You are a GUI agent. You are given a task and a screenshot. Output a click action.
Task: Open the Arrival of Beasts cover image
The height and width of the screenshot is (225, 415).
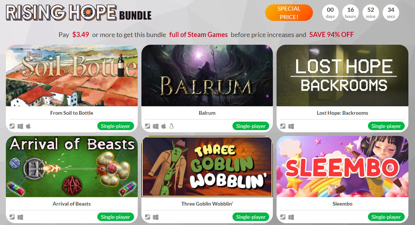coord(72,166)
